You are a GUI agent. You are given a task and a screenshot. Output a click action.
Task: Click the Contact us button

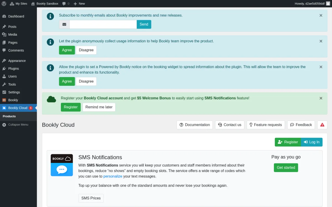click(230, 125)
